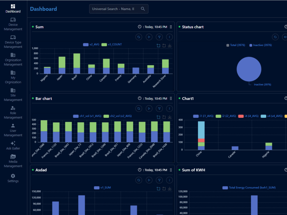Click the Sum of KWH widget title

(193, 170)
